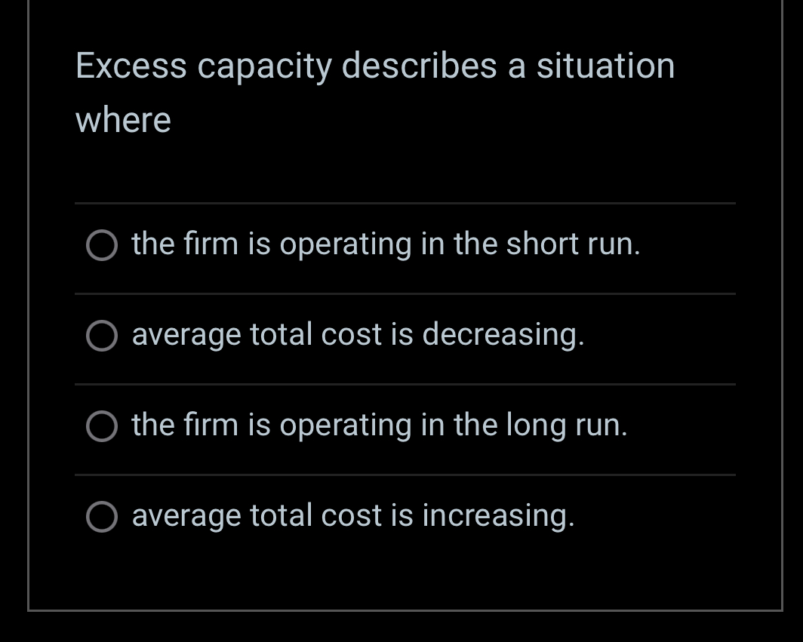The image size is (803, 642).
Task: Click the text 'the firm is operating in the long run'
Action: 380,425
